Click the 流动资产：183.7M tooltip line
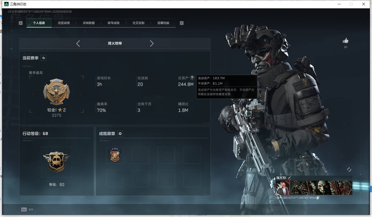Image resolution: width=372 pixels, height=217 pixels. [x=211, y=78]
